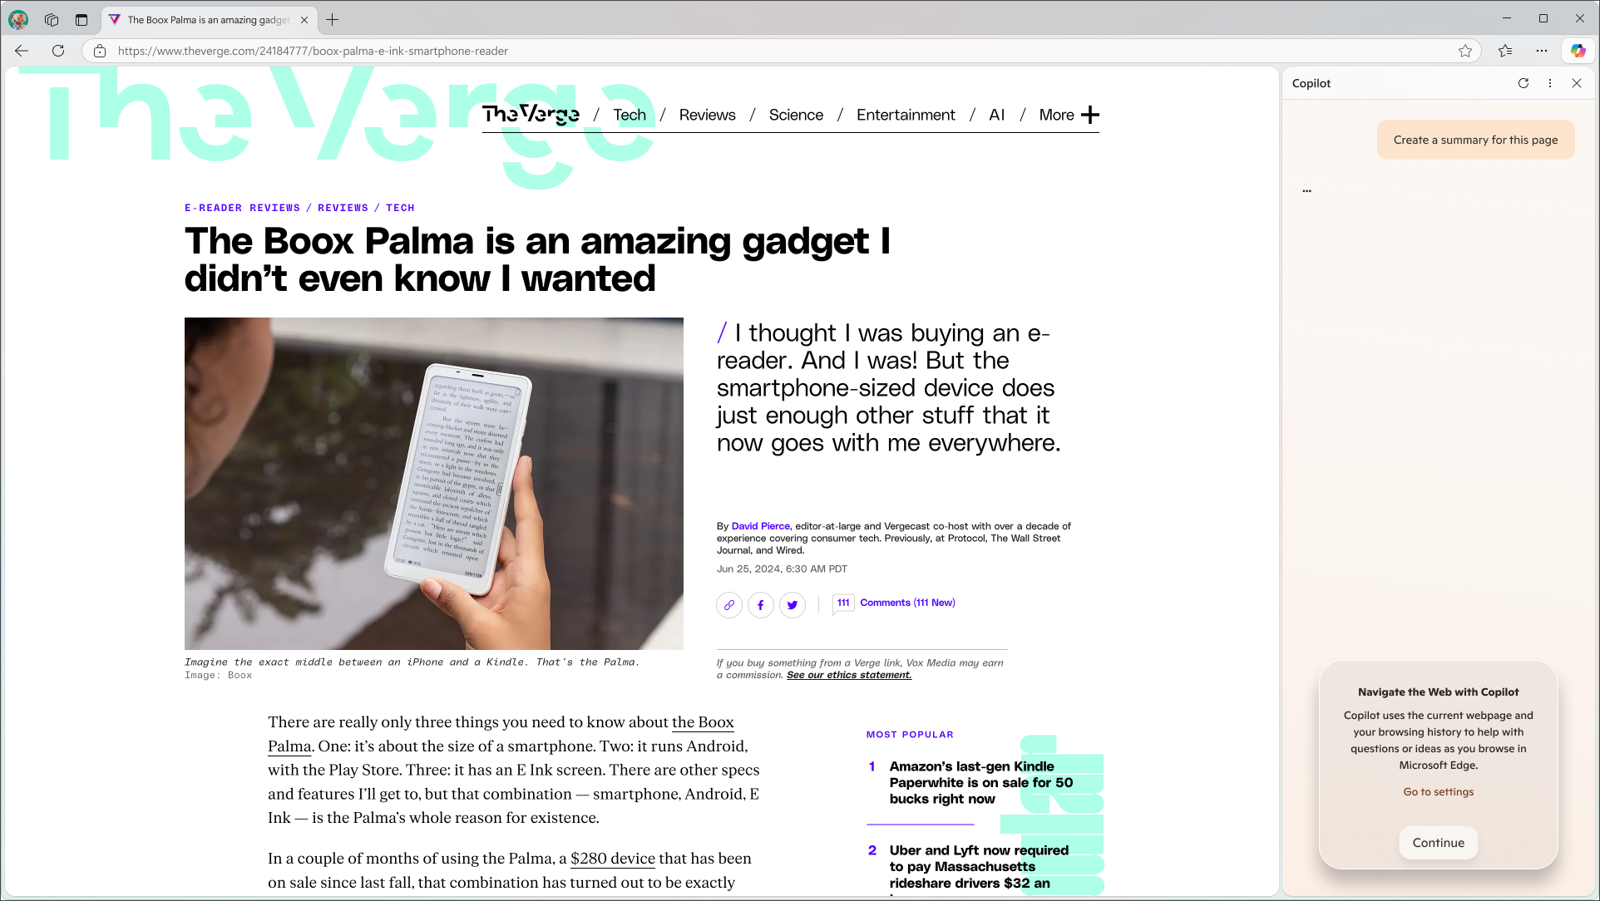Click Create a summary for this page button
The image size is (1600, 901).
[x=1476, y=140]
